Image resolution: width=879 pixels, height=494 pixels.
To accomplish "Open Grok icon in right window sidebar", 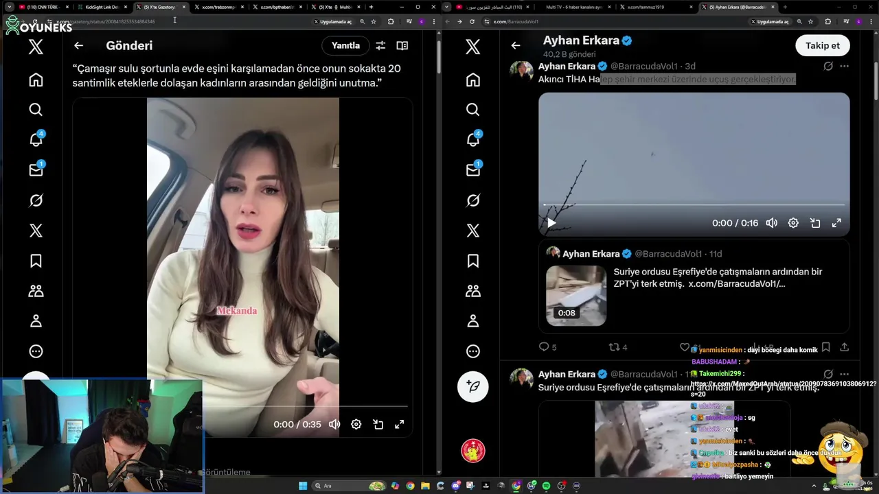I will (x=473, y=200).
